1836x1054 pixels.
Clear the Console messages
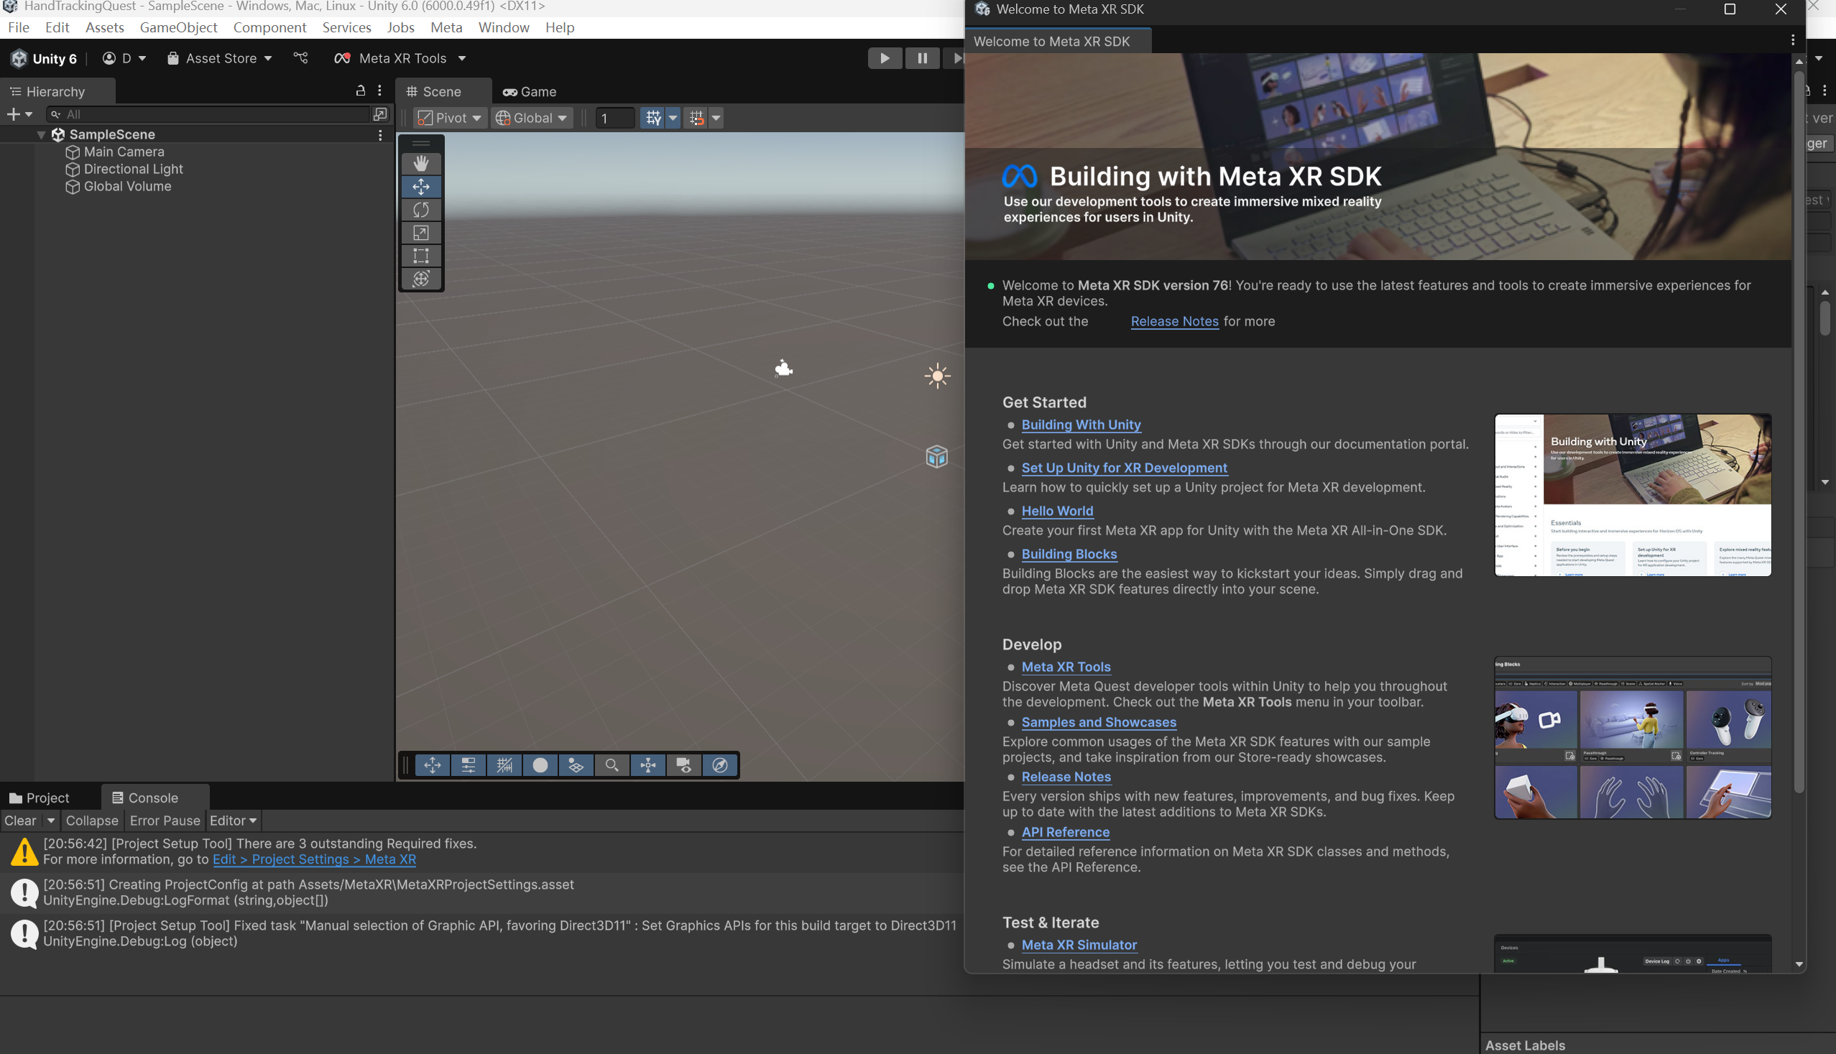click(x=19, y=820)
